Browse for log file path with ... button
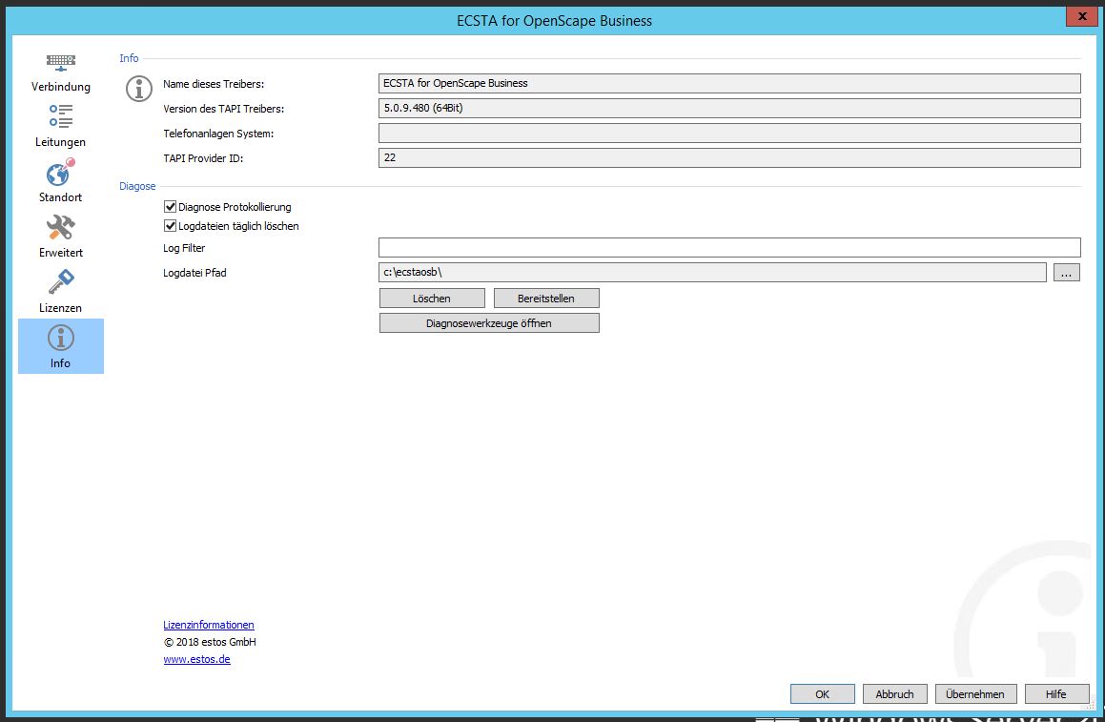 pos(1066,273)
